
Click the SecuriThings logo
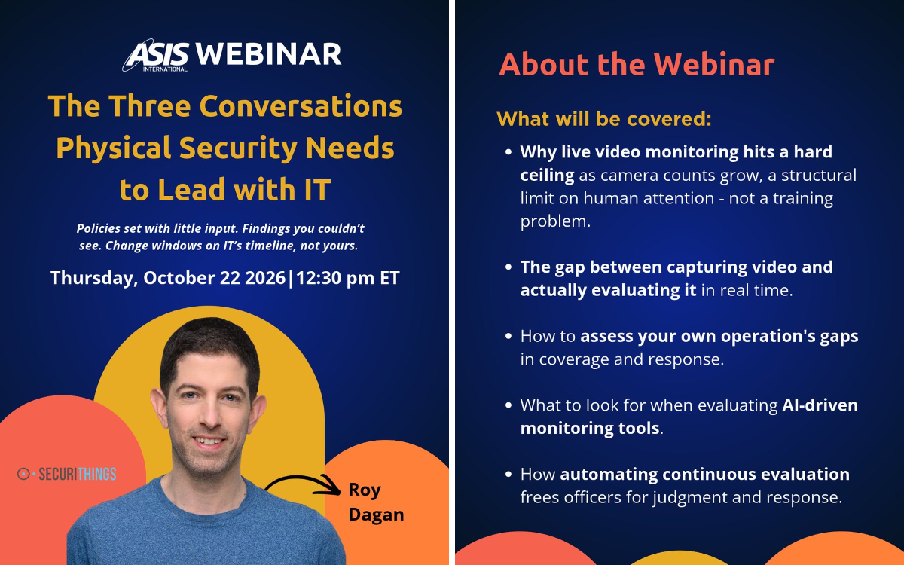pyautogui.click(x=67, y=474)
